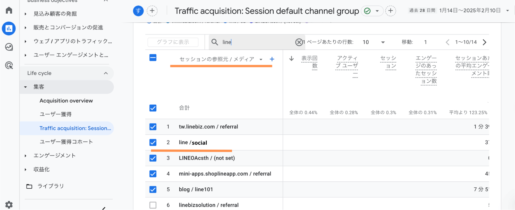Add comparison via plus next to avatar
The height and width of the screenshot is (210, 515).
coord(152,11)
